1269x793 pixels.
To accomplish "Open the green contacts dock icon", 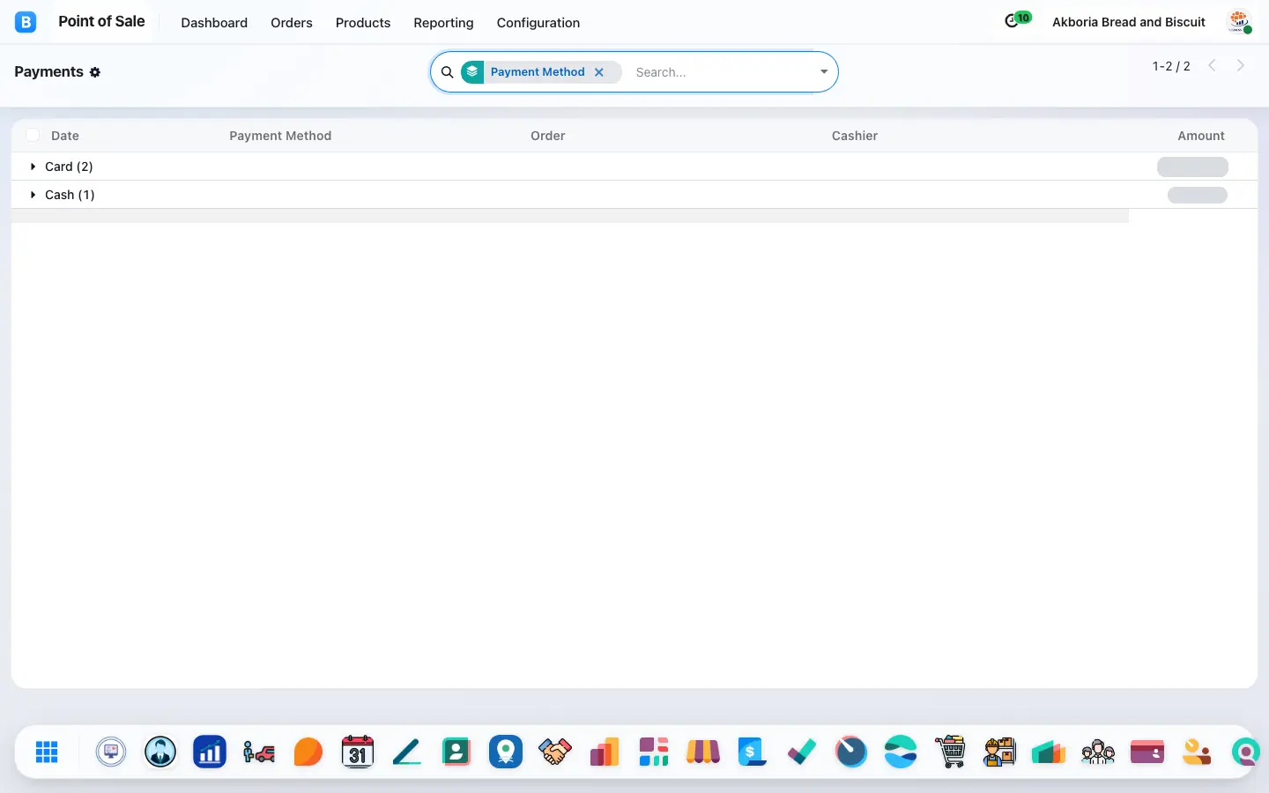I will [x=456, y=752].
